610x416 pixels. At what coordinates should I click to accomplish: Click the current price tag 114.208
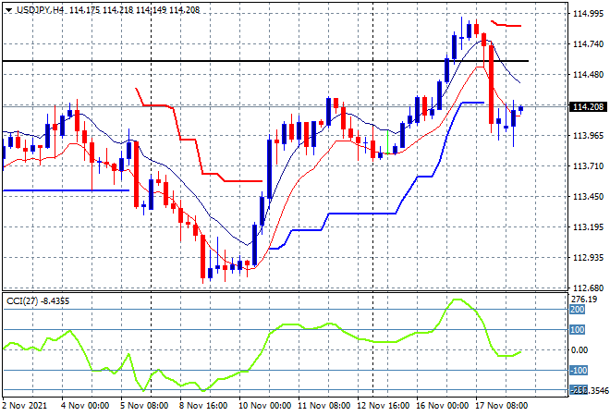coord(589,106)
